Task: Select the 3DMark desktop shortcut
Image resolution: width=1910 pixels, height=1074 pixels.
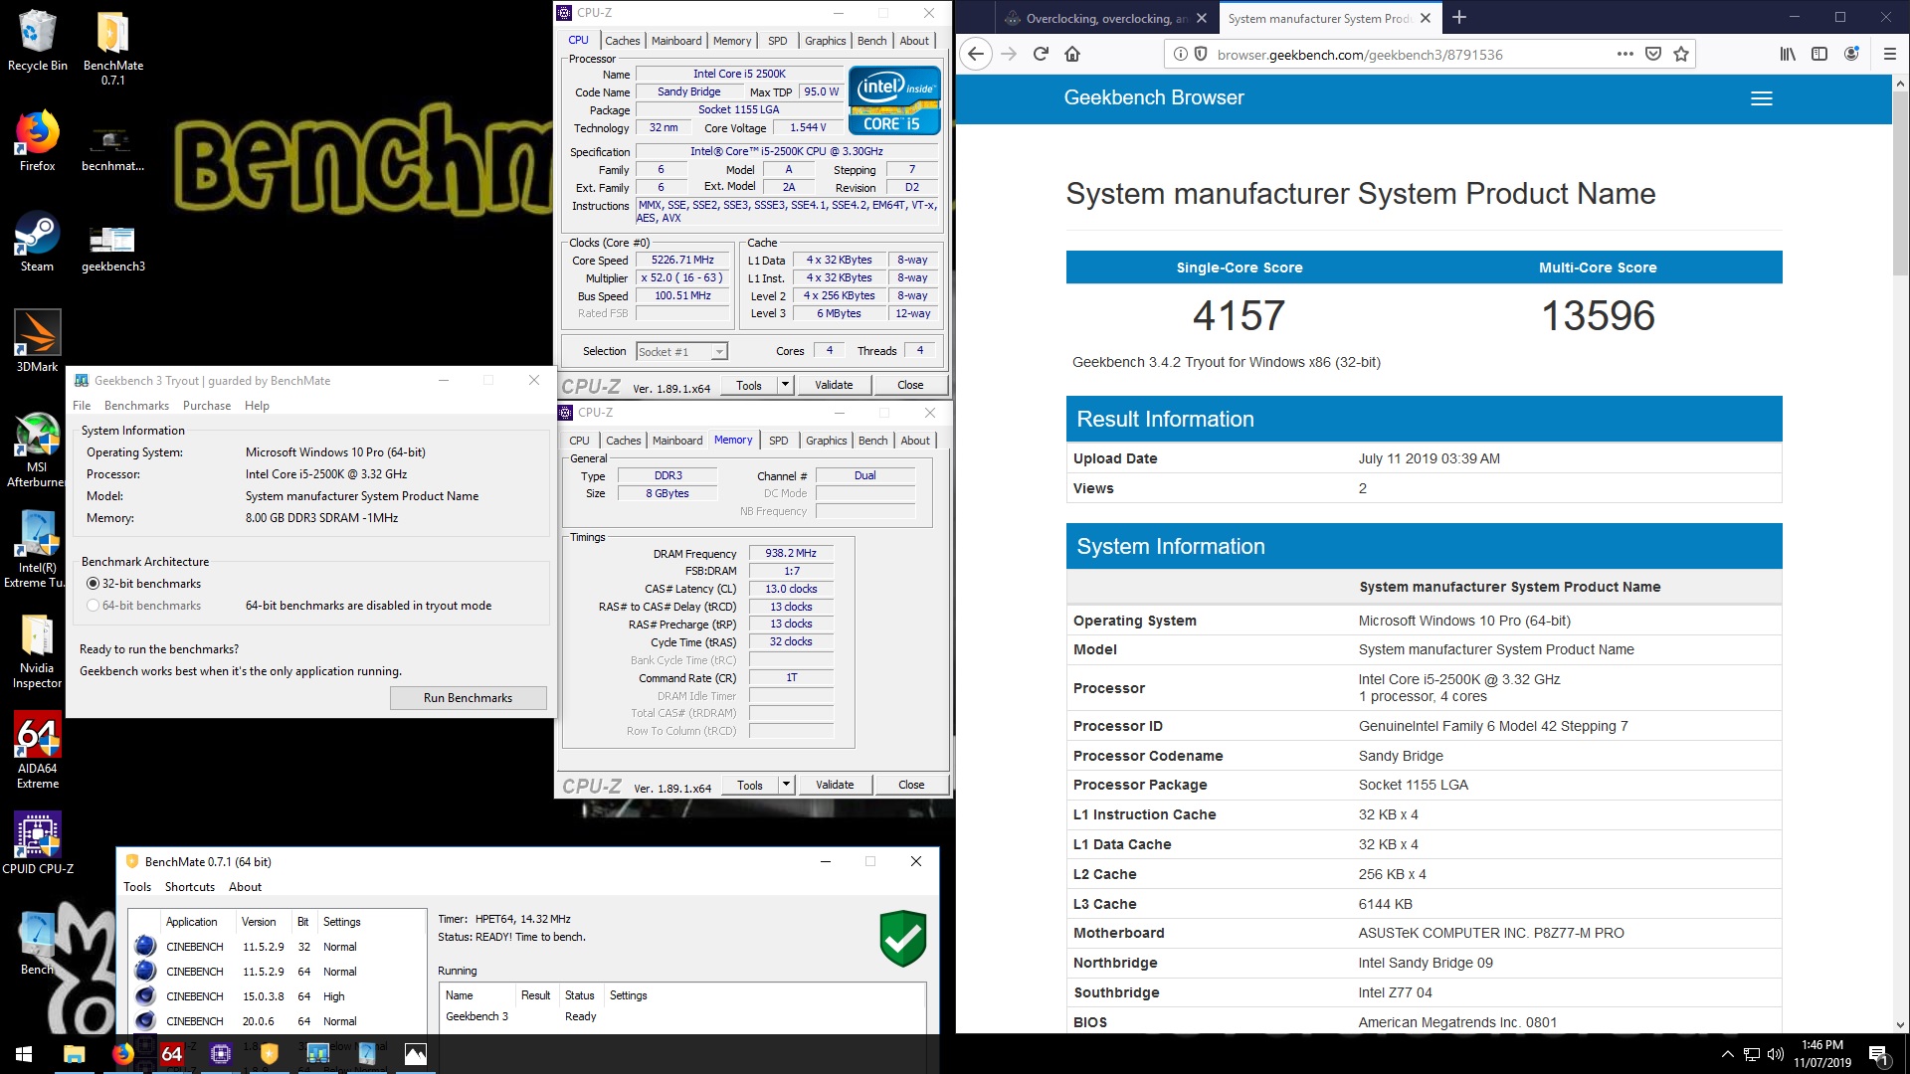Action: 37,341
